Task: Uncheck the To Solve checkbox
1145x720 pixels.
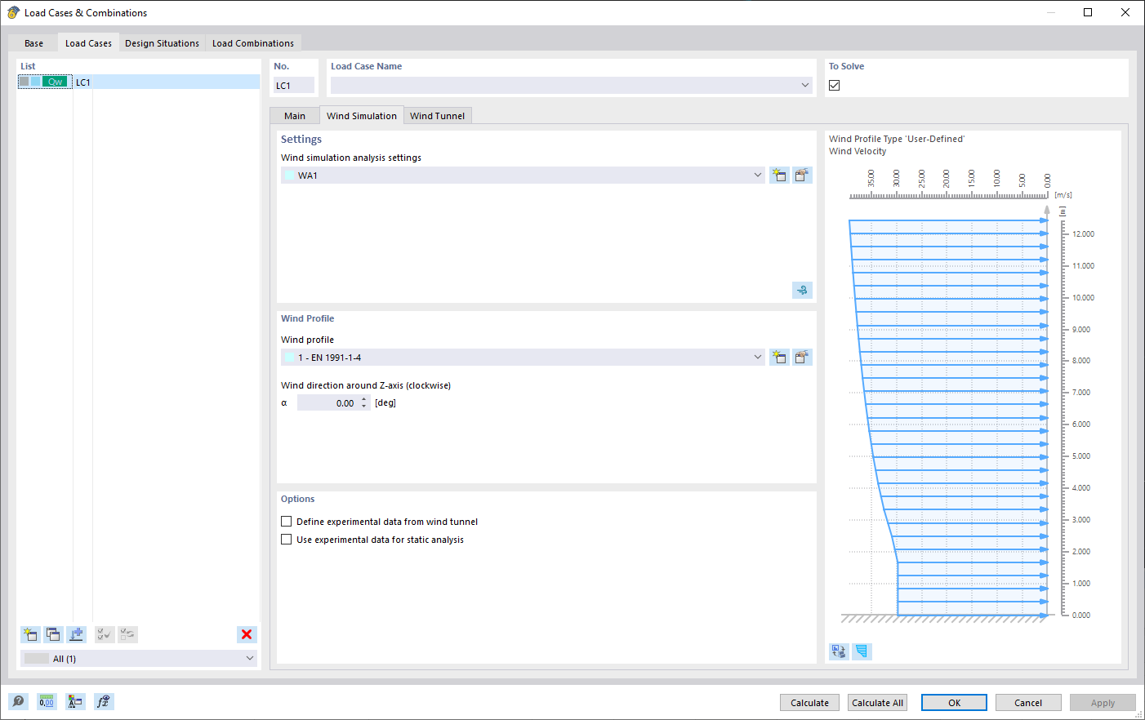Action: point(834,84)
